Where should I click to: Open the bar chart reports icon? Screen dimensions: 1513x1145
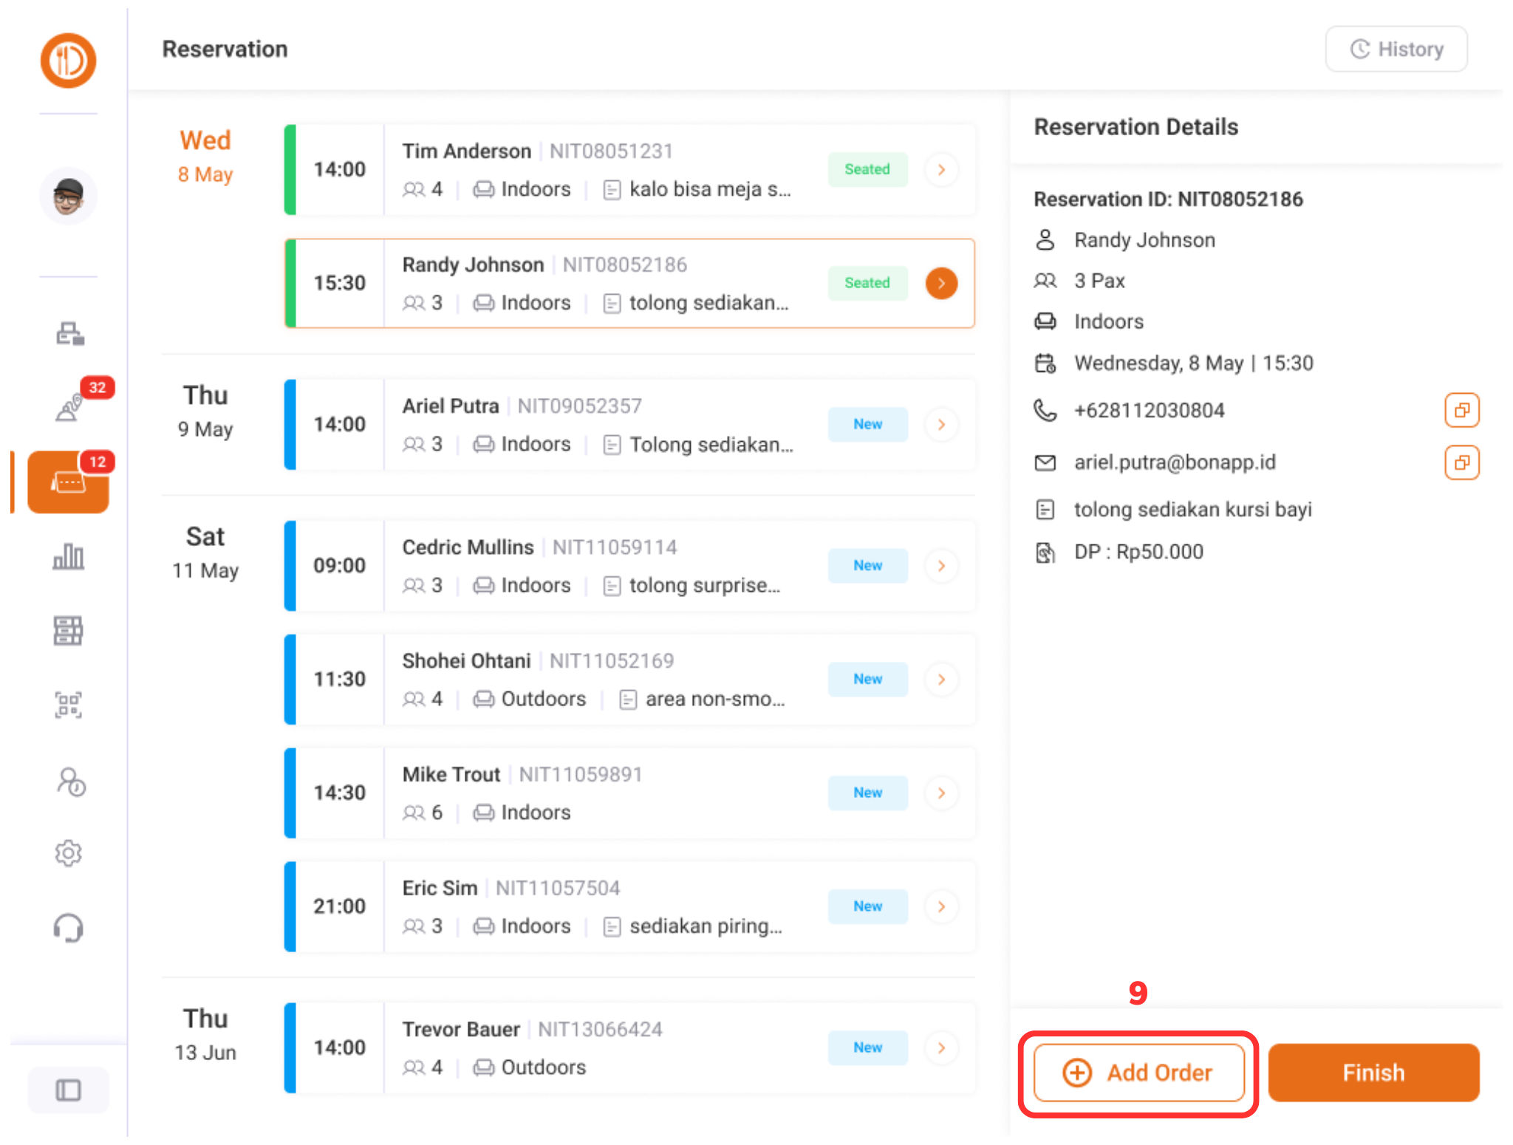pos(68,556)
